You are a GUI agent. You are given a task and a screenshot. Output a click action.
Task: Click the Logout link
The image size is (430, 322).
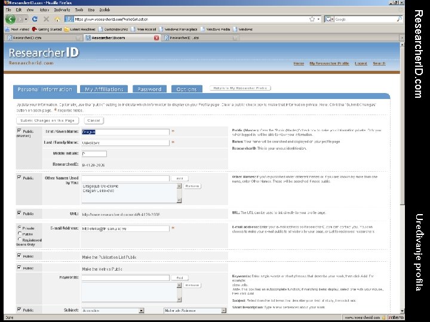[x=361, y=64]
